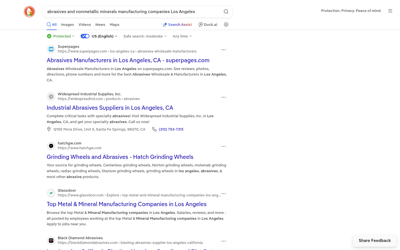400x250 pixels.
Task: Click the widespreadind.com URL breadcrumb
Action: point(99,99)
